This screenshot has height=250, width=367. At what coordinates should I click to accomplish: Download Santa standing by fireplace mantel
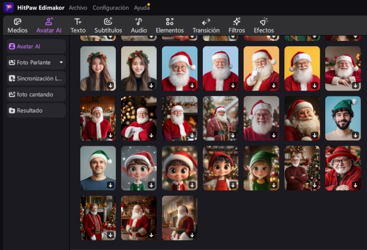pos(111,135)
